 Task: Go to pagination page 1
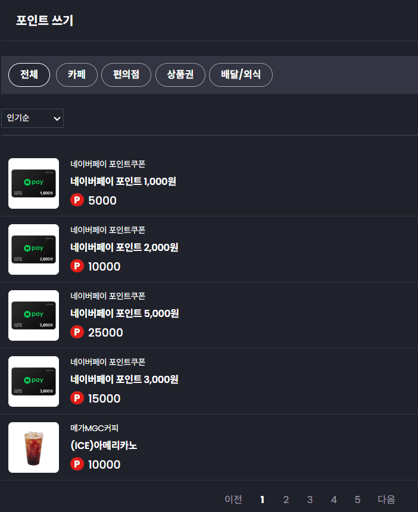(262, 500)
